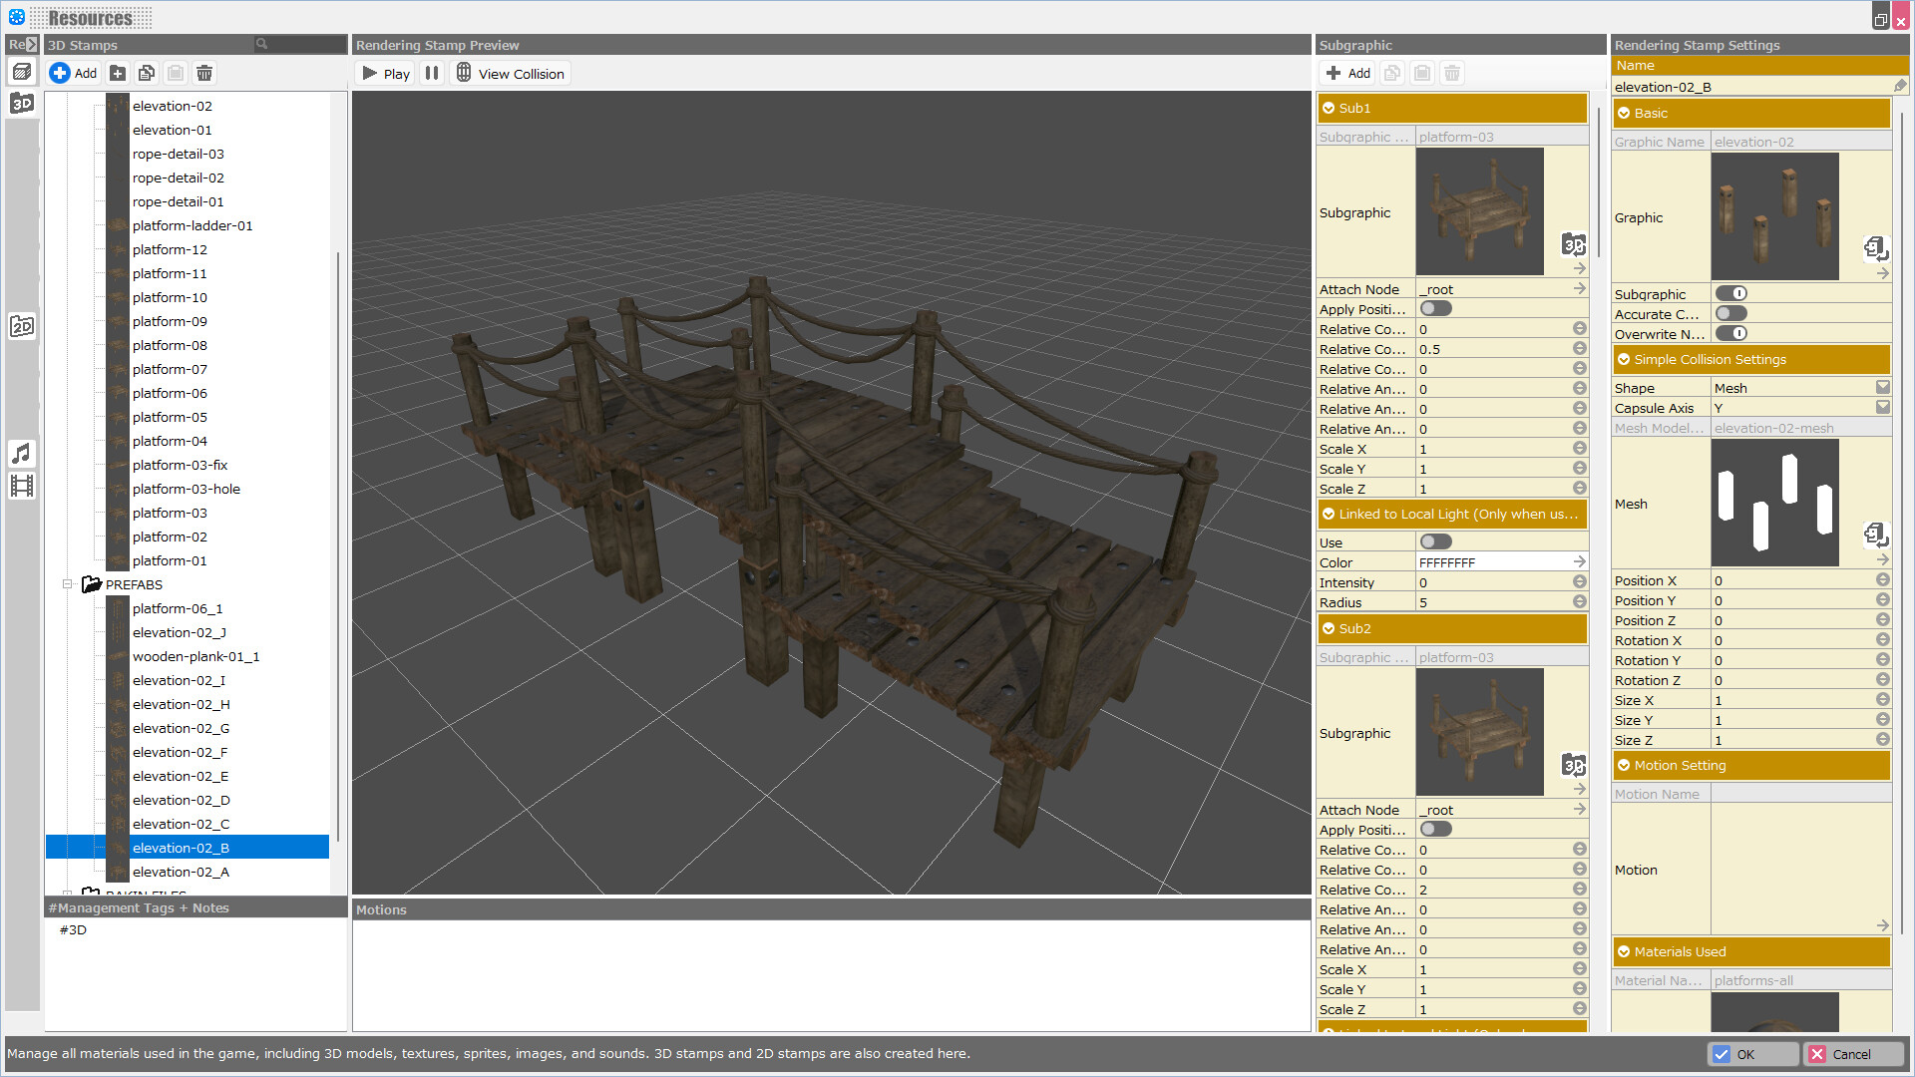The image size is (1915, 1077).
Task: Create a new folder in 3D Stamps
Action: click(117, 73)
